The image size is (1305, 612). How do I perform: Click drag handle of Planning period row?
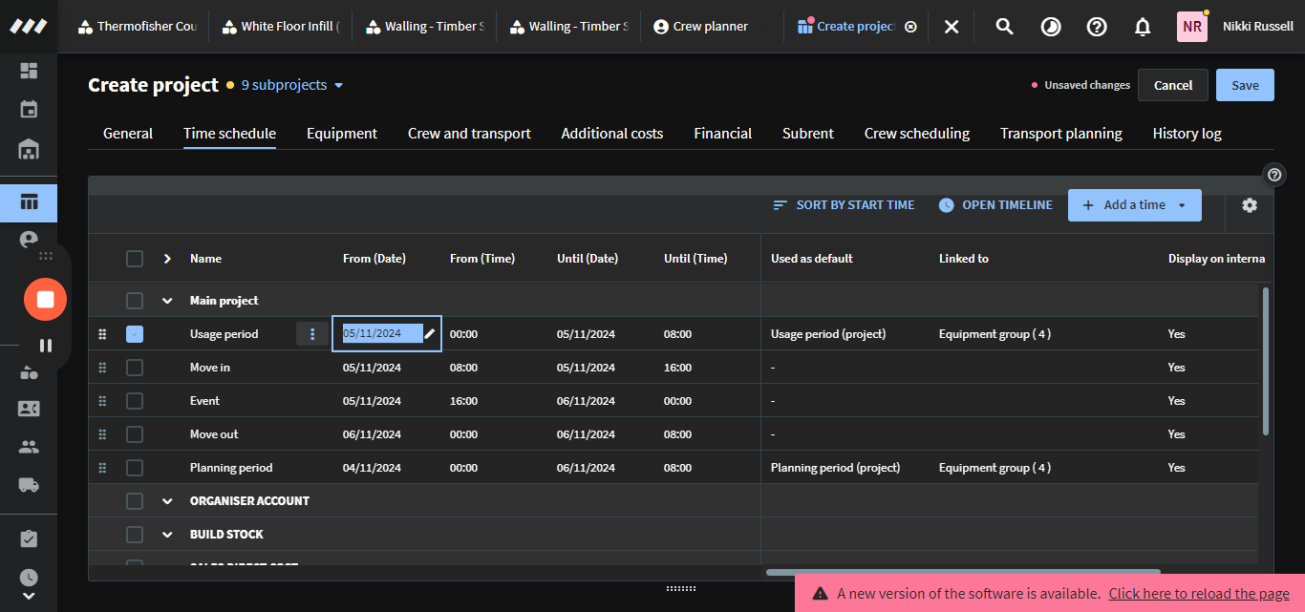click(x=102, y=468)
